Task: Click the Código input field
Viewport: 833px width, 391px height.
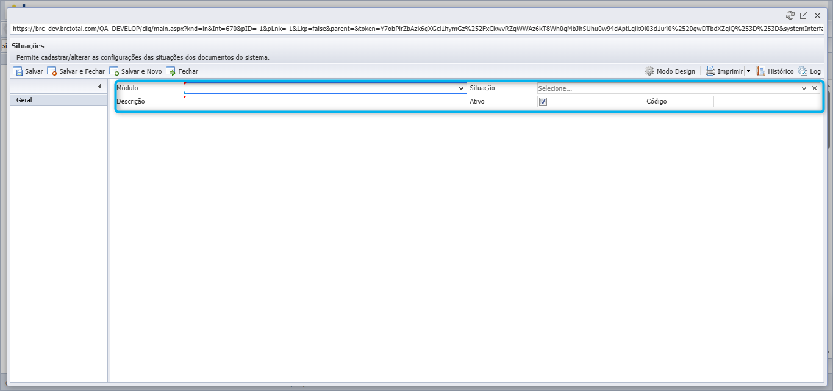Action: pyautogui.click(x=767, y=102)
